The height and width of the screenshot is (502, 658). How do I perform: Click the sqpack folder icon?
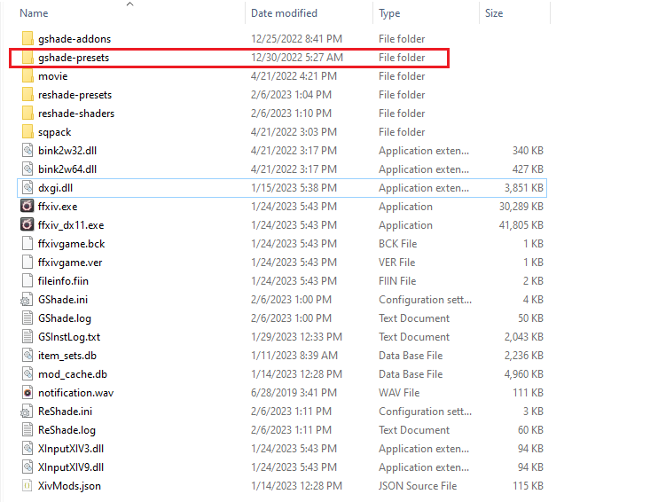(27, 132)
